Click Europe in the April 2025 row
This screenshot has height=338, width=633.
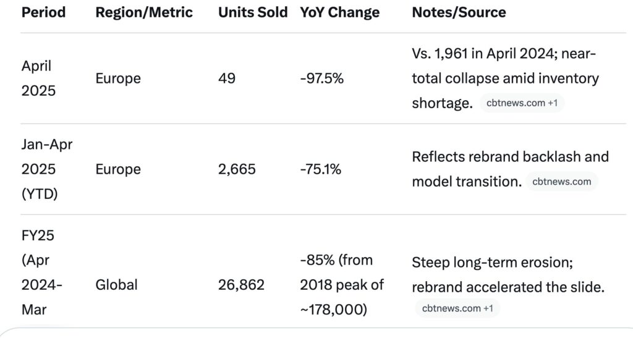(x=118, y=78)
